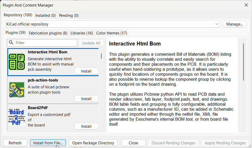The image size is (252, 148).
Task: Open the Fabrication plugins (8) tab
Action: coord(48,33)
